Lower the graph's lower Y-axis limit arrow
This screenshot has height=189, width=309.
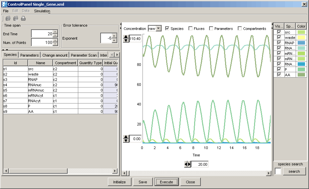[126, 140]
